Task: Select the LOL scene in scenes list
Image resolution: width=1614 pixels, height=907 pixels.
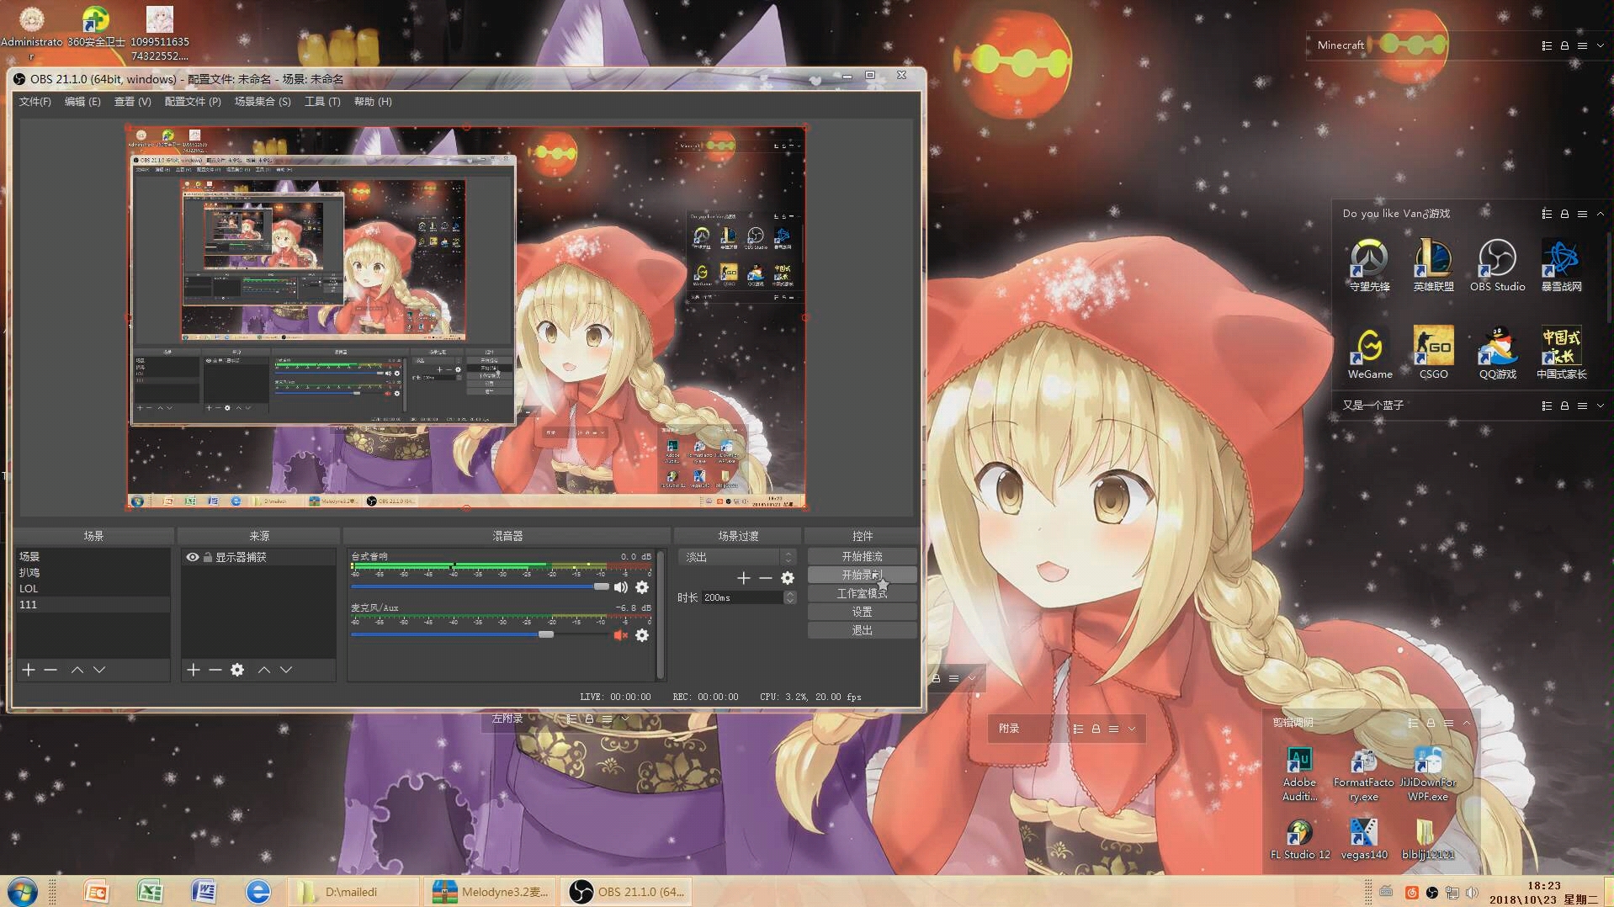Action: coord(93,589)
